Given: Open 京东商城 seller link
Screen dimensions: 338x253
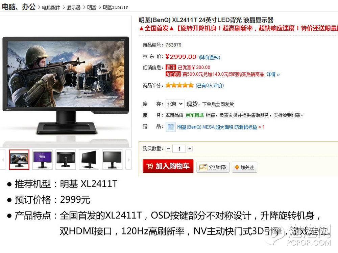Looking at the screenshot, I should [x=195, y=115].
